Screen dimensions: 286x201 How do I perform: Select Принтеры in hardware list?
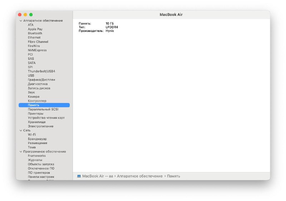click(x=35, y=113)
